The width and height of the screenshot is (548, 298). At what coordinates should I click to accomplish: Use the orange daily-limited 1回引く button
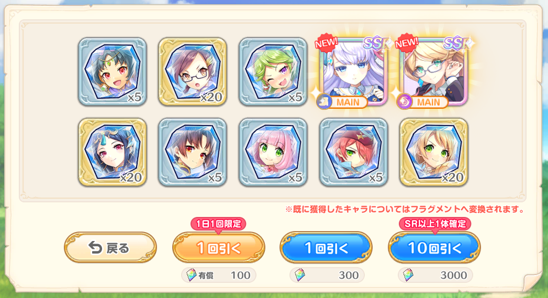pyautogui.click(x=219, y=248)
